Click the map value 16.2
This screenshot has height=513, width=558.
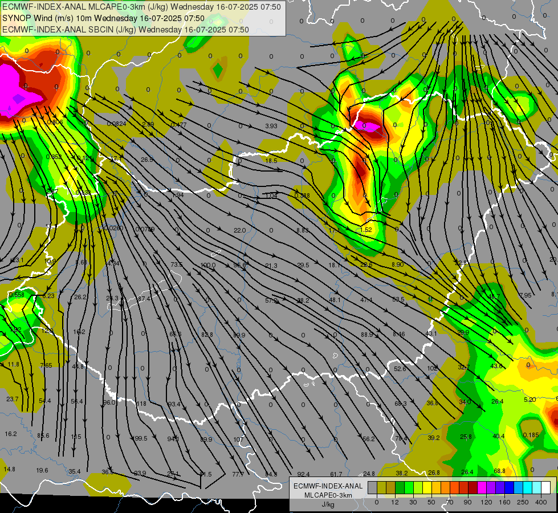pos(11,434)
